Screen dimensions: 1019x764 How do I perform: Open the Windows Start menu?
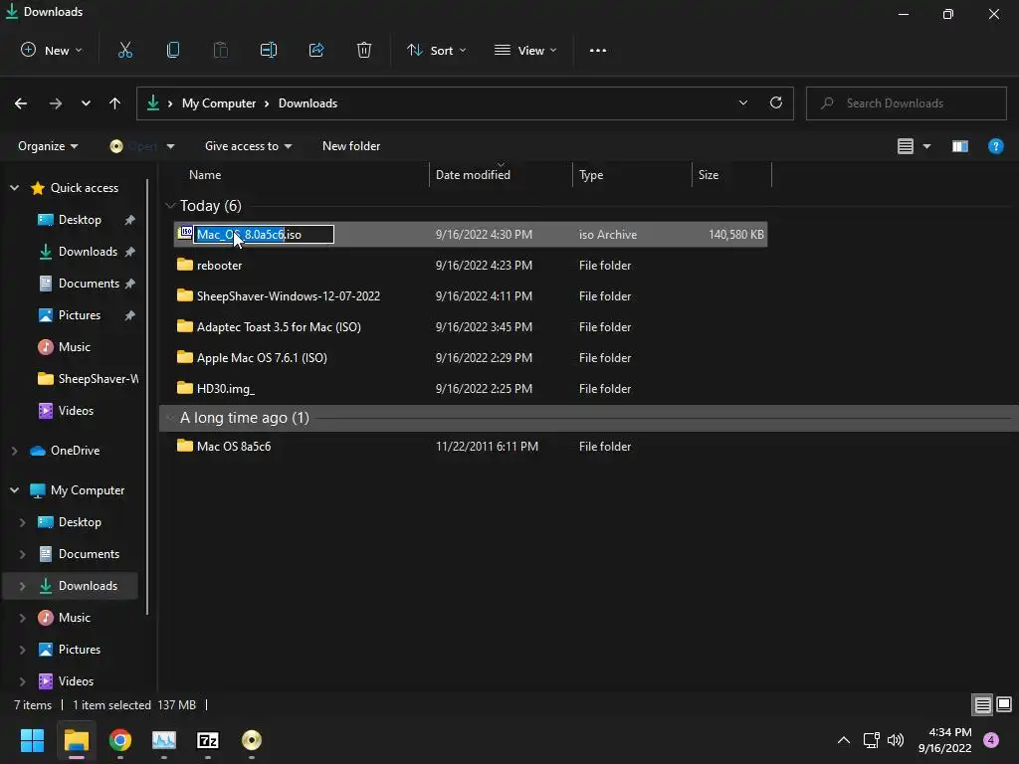32,740
